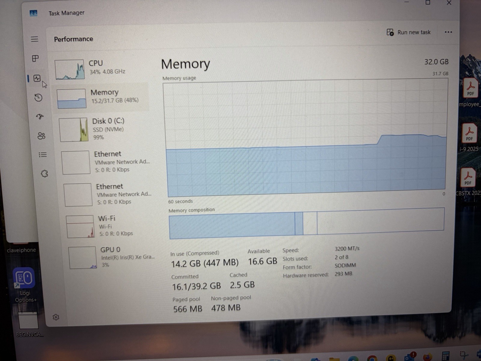Open the BEGINVCA desktop file
481x361 pixels.
pyautogui.click(x=29, y=324)
